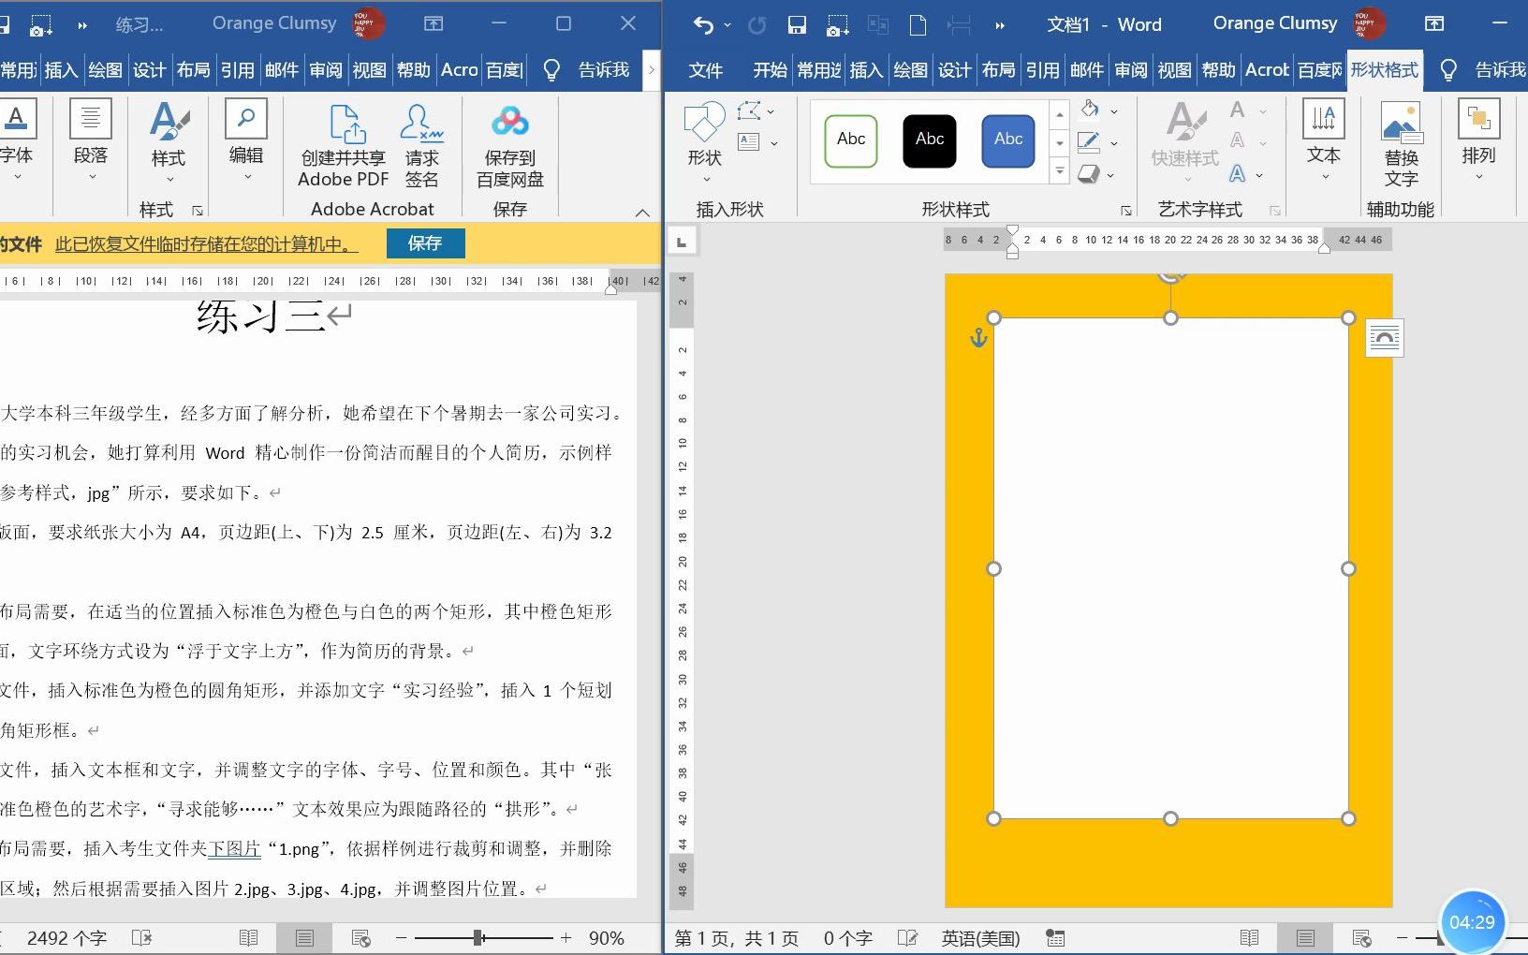Open the 排列 arrange tools

[x=1478, y=140]
